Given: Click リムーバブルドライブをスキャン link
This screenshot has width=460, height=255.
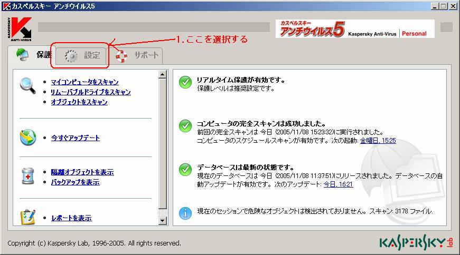Looking at the screenshot, I should (x=91, y=92).
